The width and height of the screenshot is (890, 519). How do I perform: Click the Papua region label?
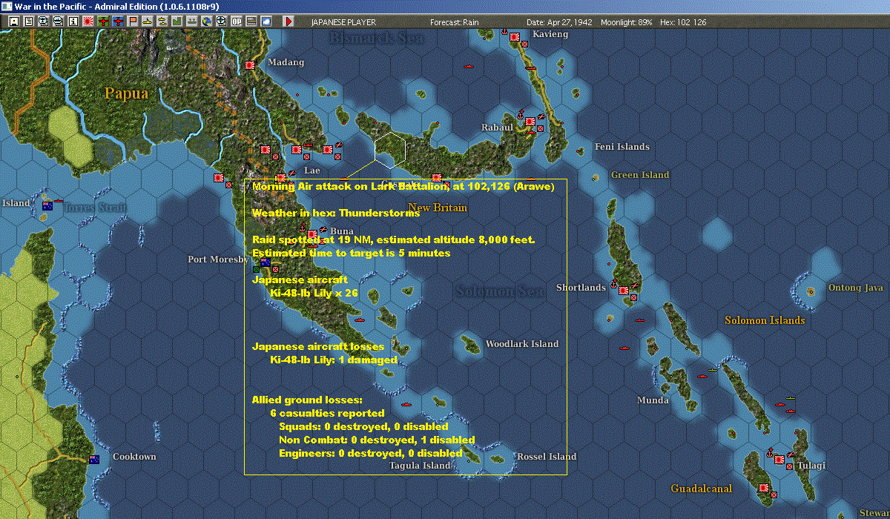(126, 93)
